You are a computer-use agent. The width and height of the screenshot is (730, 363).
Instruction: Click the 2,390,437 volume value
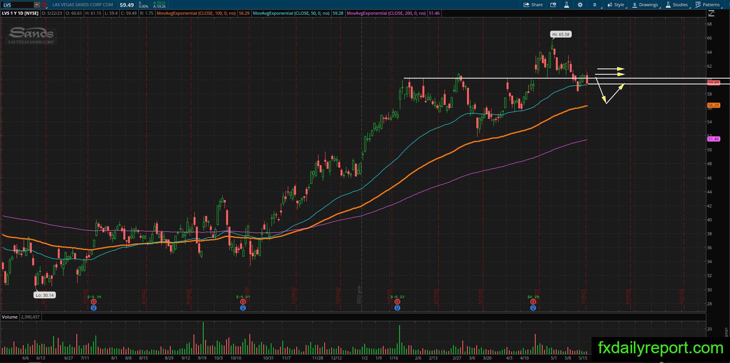30,317
